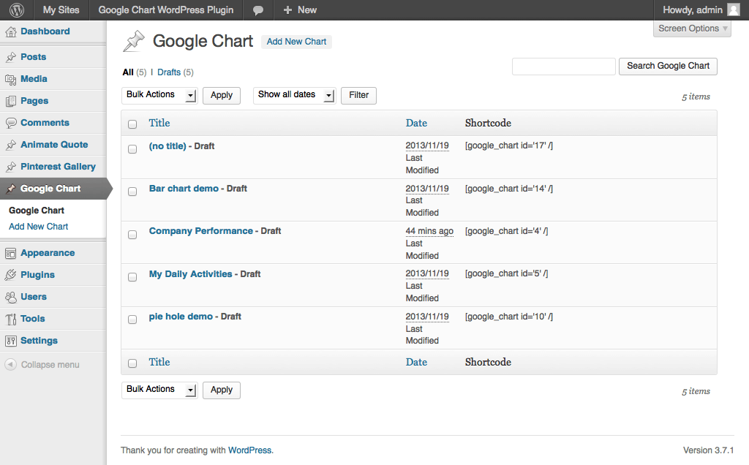Click the Posts pushpin icon
This screenshot has height=465, width=749.
pos(10,57)
